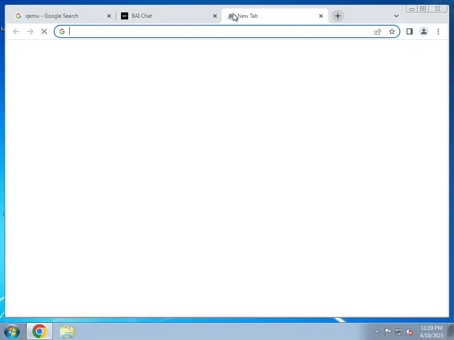Open a new tab with plus button
Screen dimensions: 454x340
coord(337,16)
